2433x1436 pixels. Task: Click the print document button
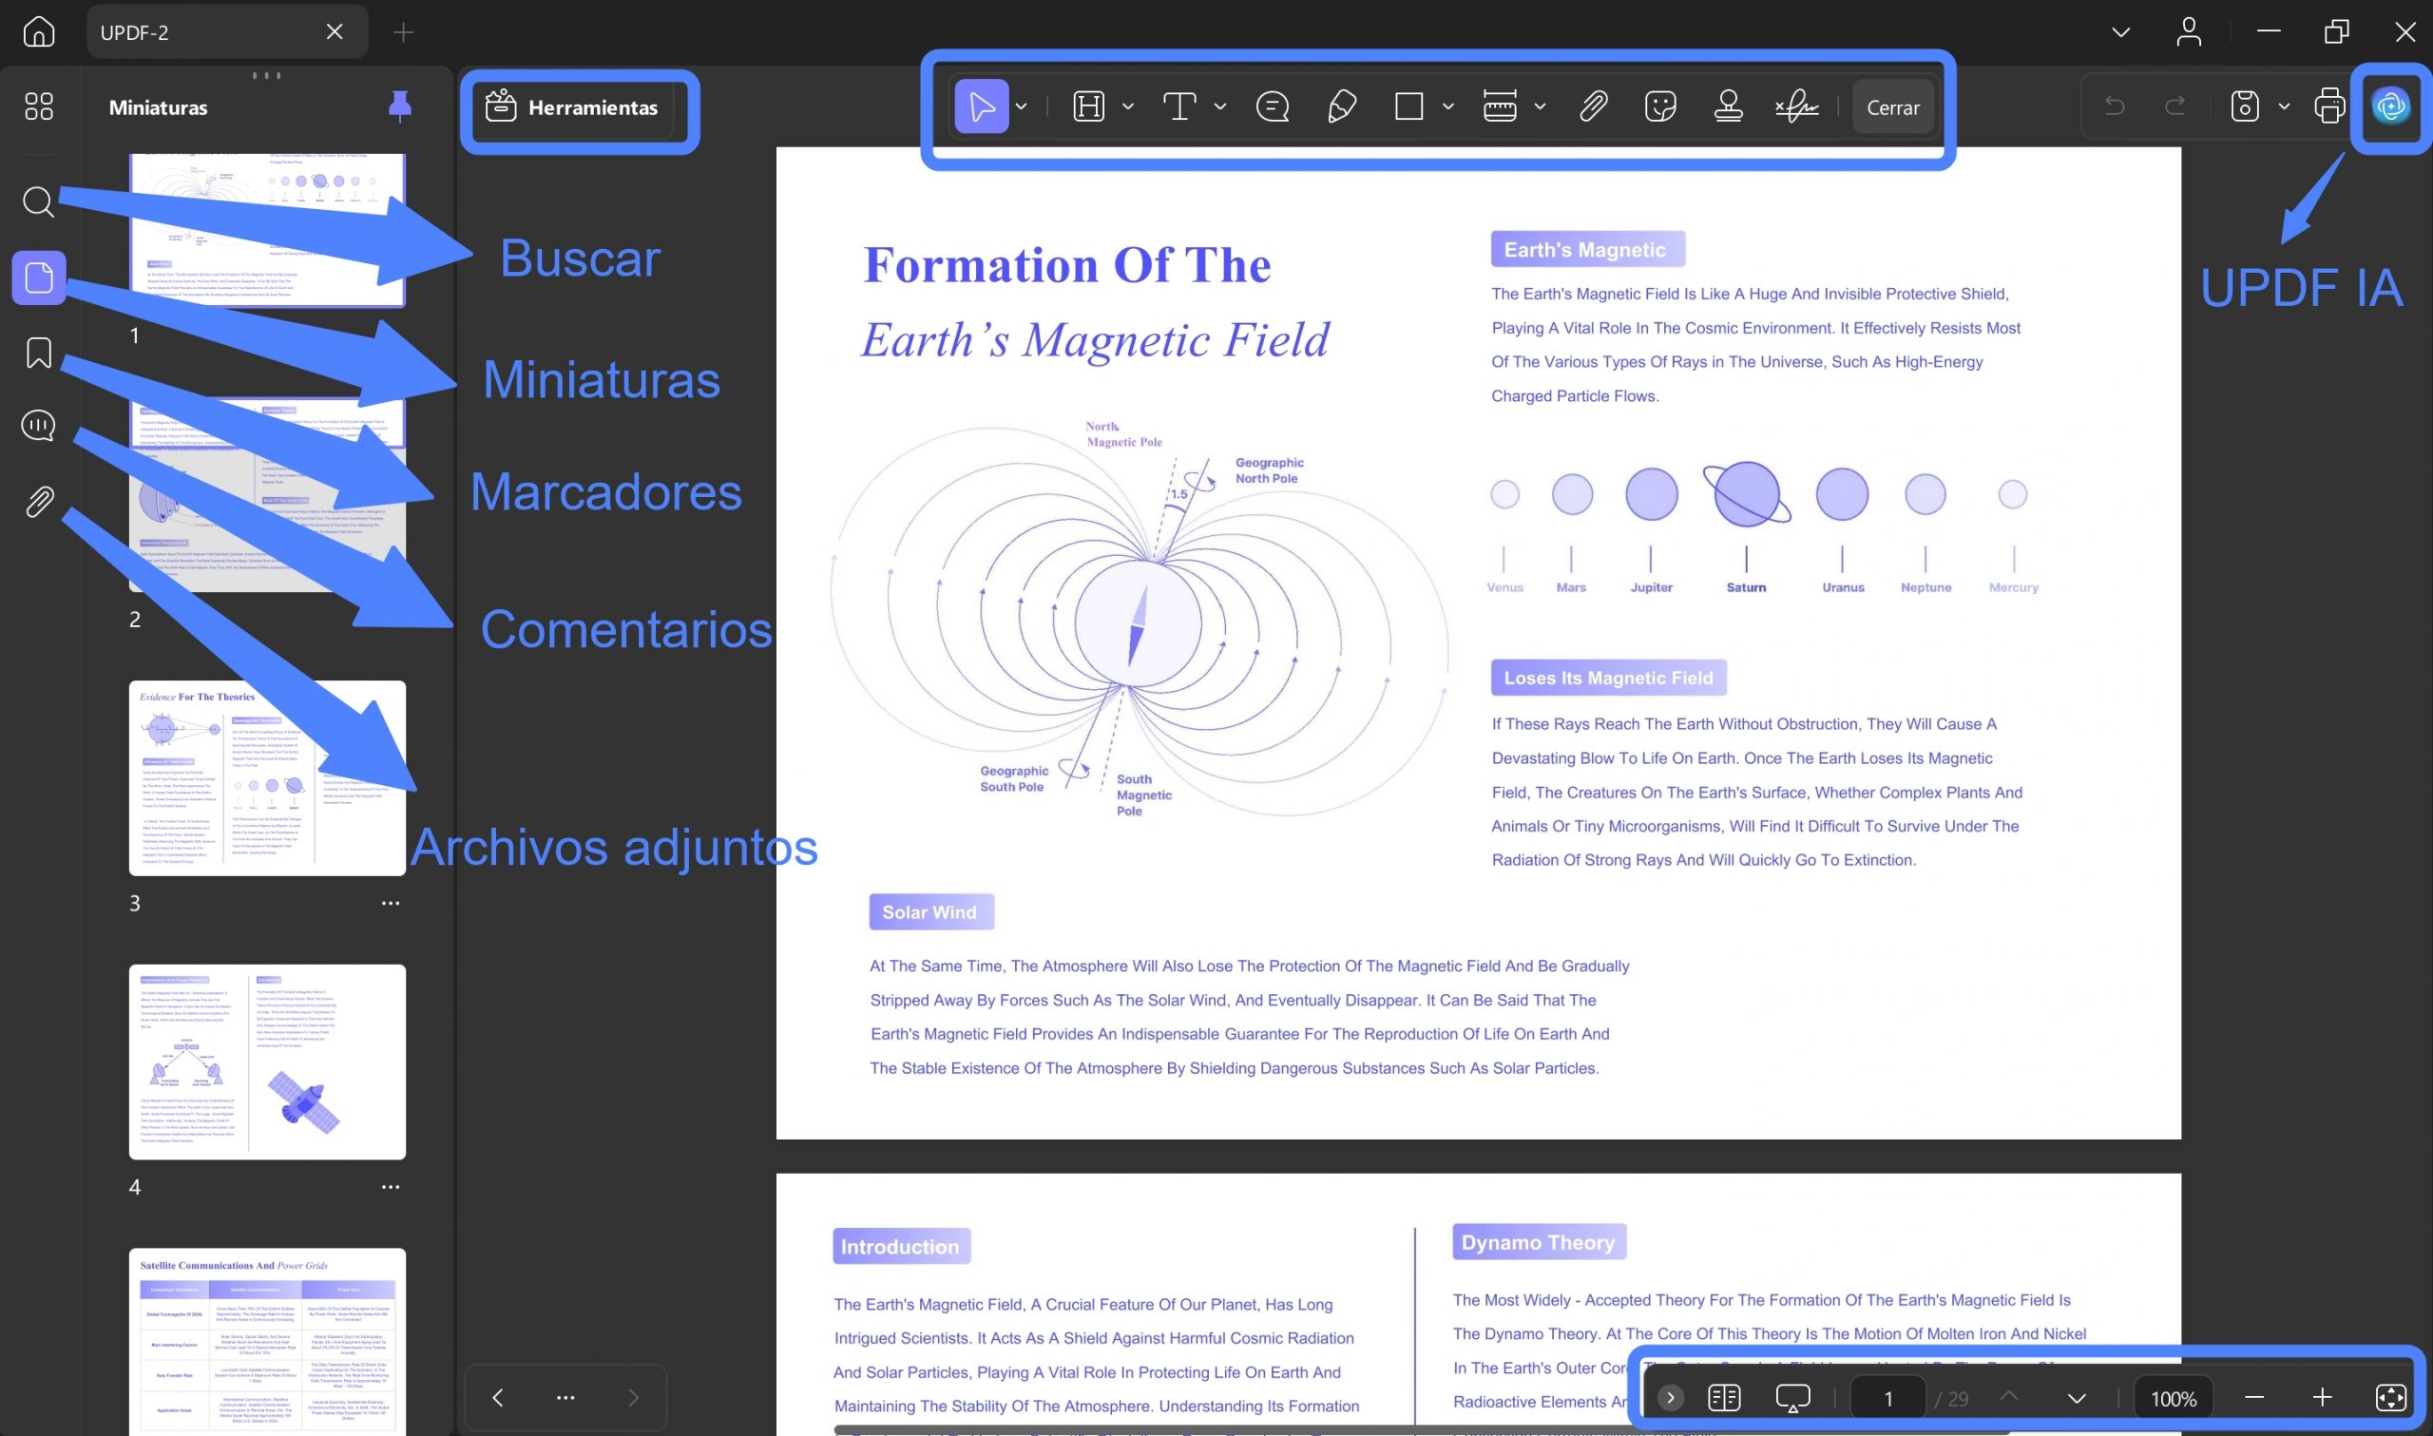tap(2329, 106)
